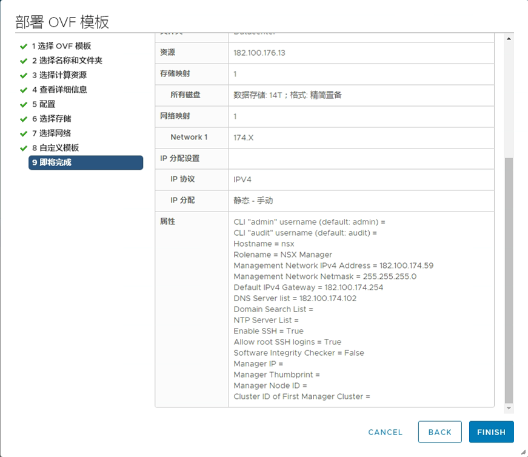The height and width of the screenshot is (457, 528).
Task: Click the scrollbar up arrow
Action: (509, 39)
